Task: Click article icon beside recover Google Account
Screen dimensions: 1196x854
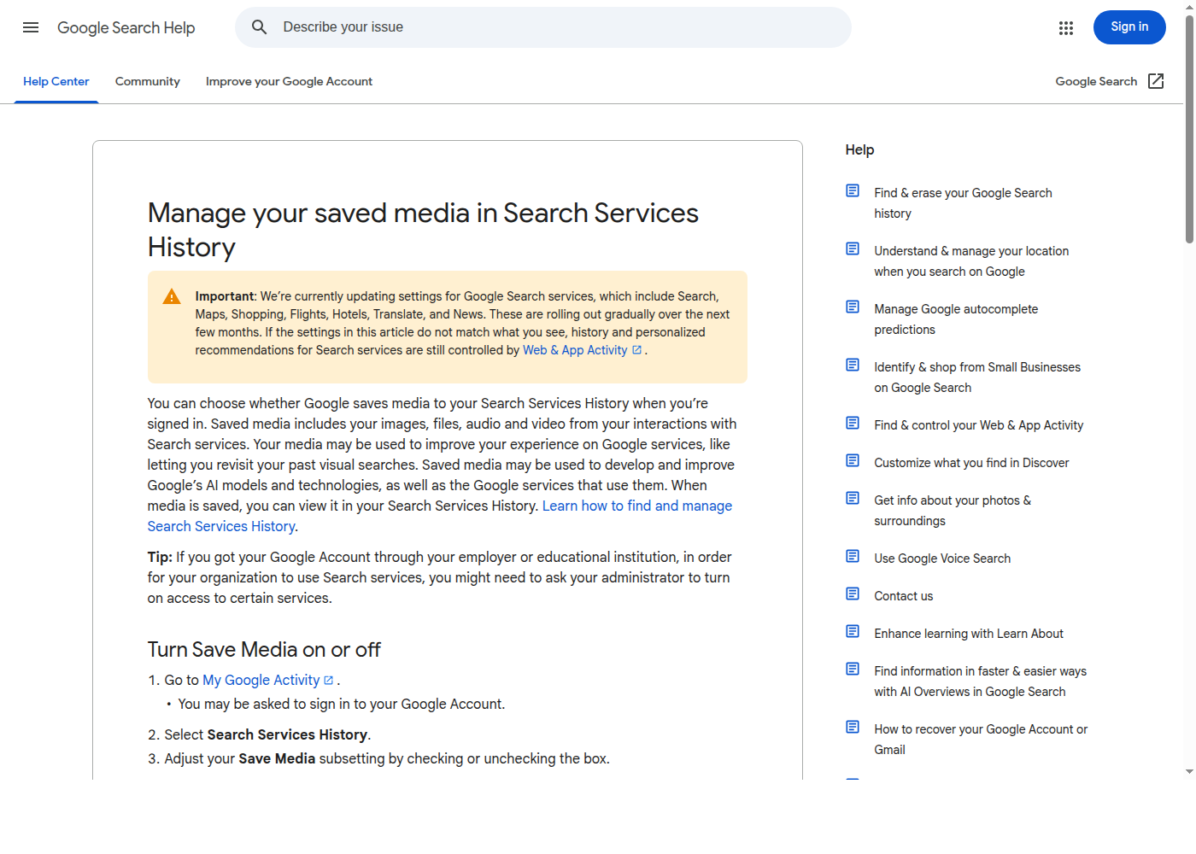Action: pyautogui.click(x=853, y=727)
